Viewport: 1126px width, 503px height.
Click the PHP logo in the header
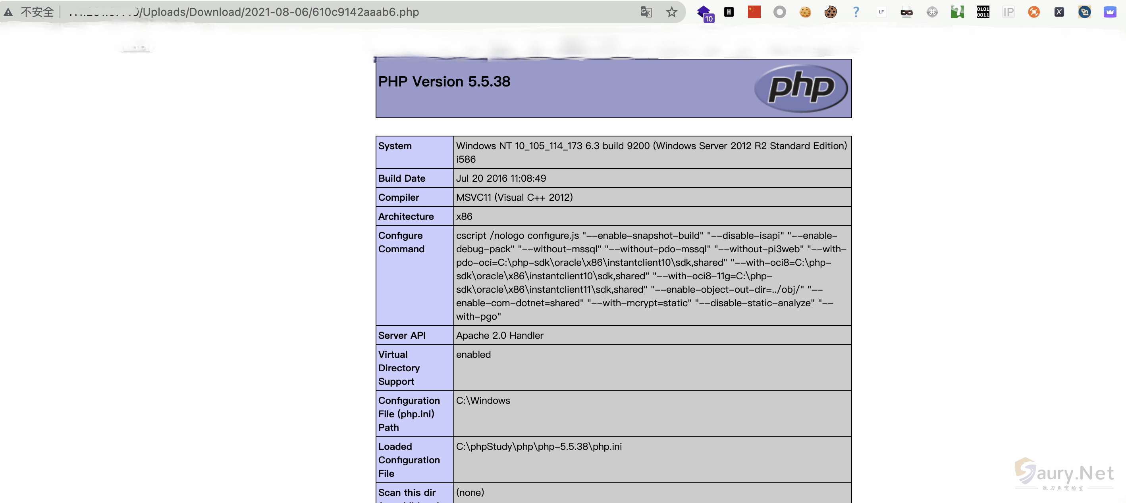point(801,88)
